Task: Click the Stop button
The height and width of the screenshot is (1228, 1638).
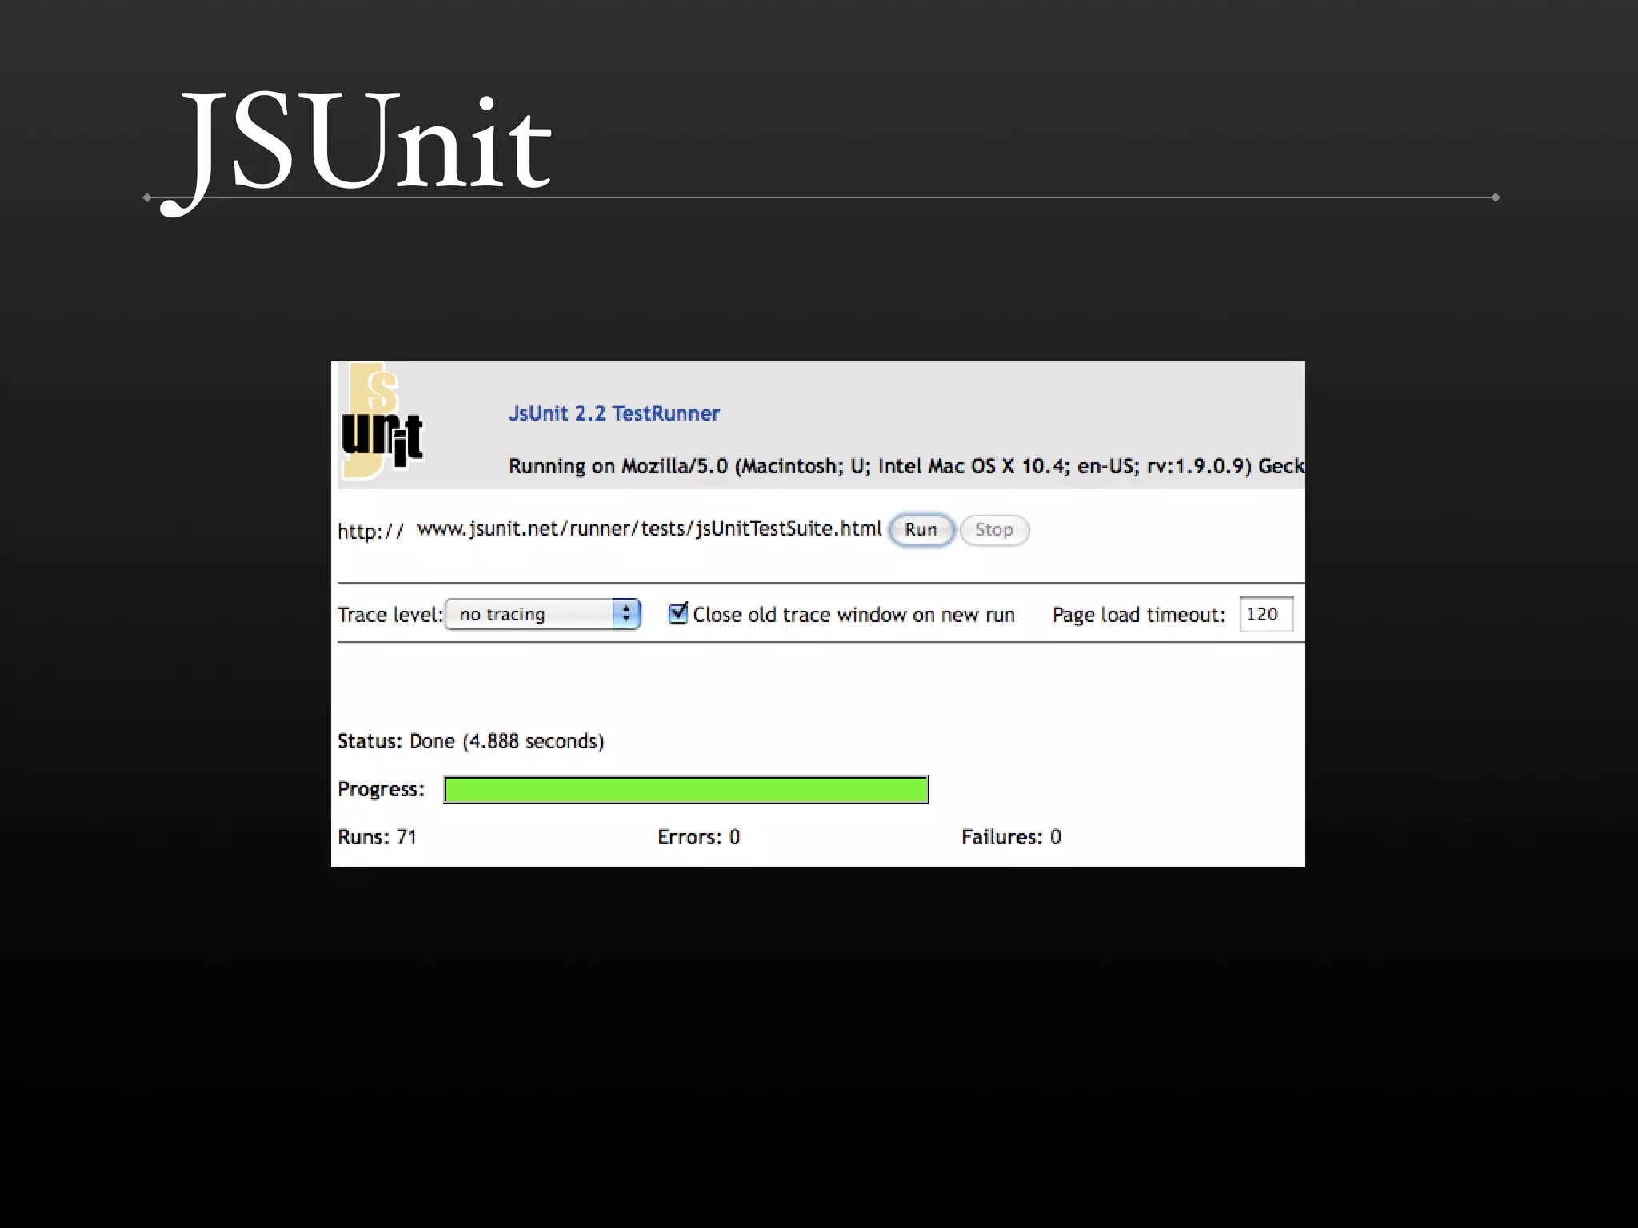Action: tap(994, 530)
